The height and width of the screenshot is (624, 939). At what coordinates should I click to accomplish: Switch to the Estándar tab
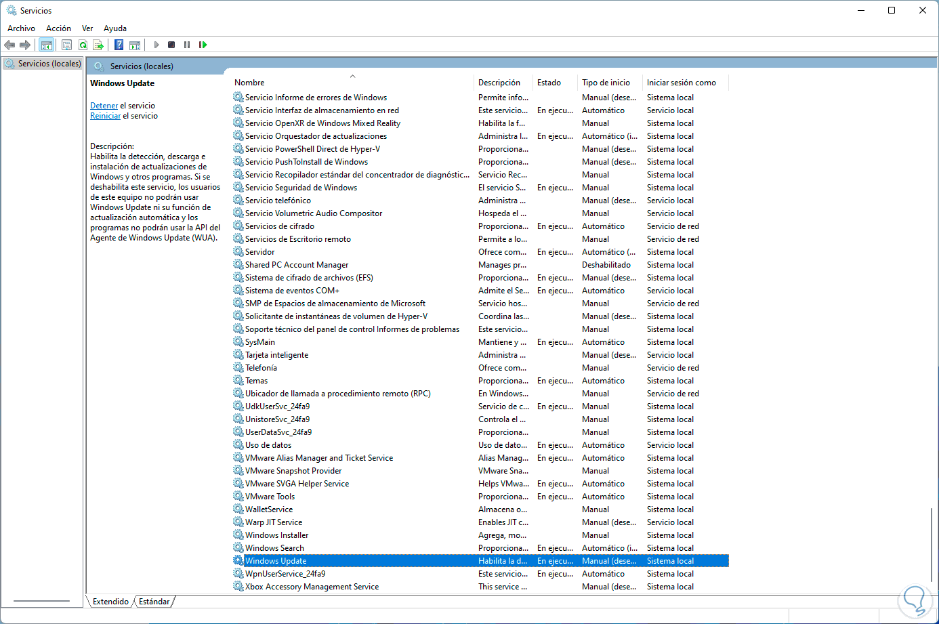154,602
